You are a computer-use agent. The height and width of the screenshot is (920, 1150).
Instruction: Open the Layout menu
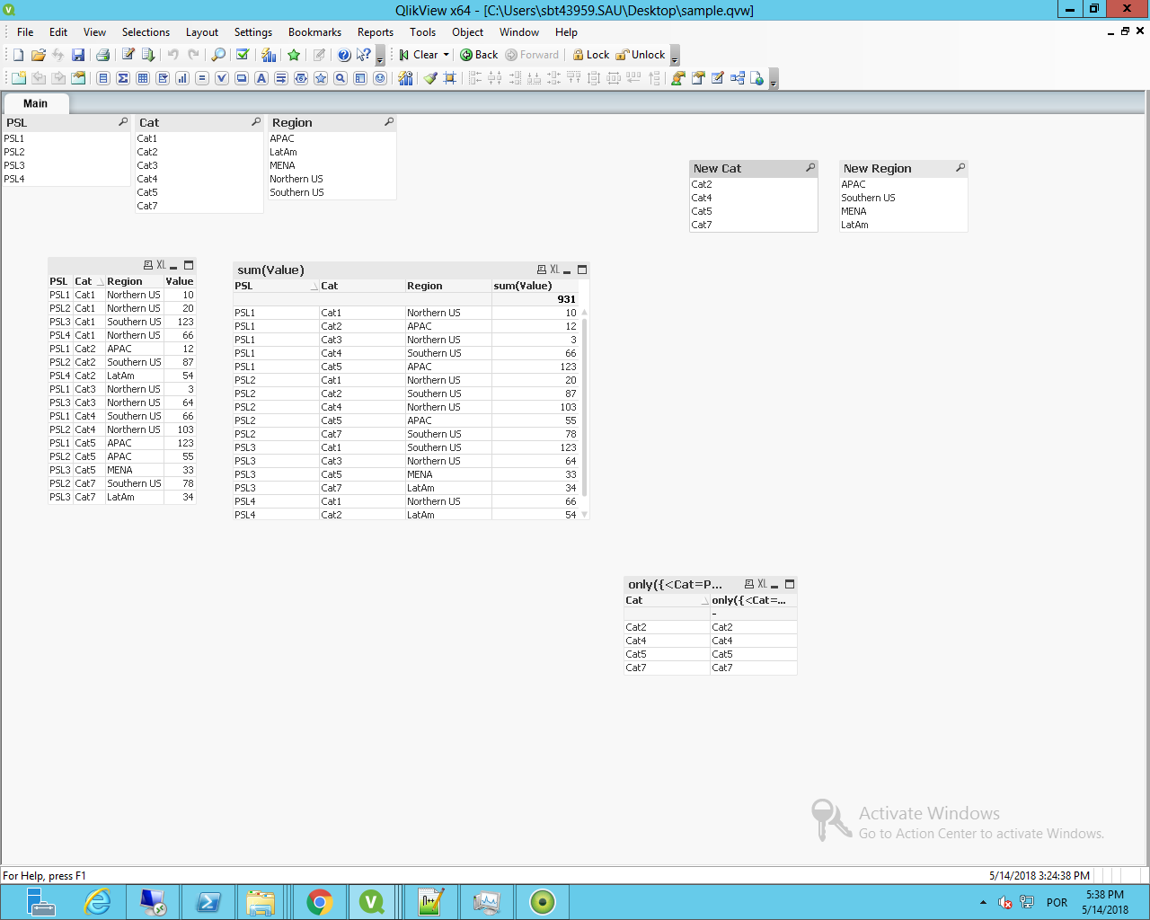pyautogui.click(x=202, y=31)
